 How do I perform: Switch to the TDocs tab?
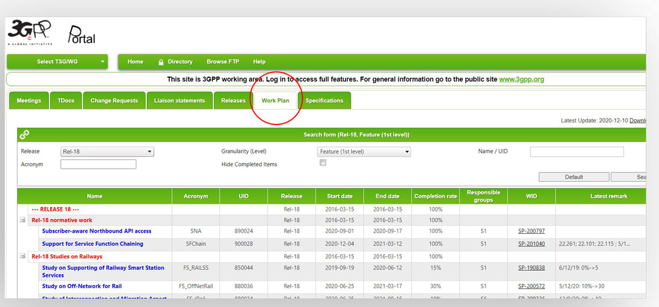66,101
